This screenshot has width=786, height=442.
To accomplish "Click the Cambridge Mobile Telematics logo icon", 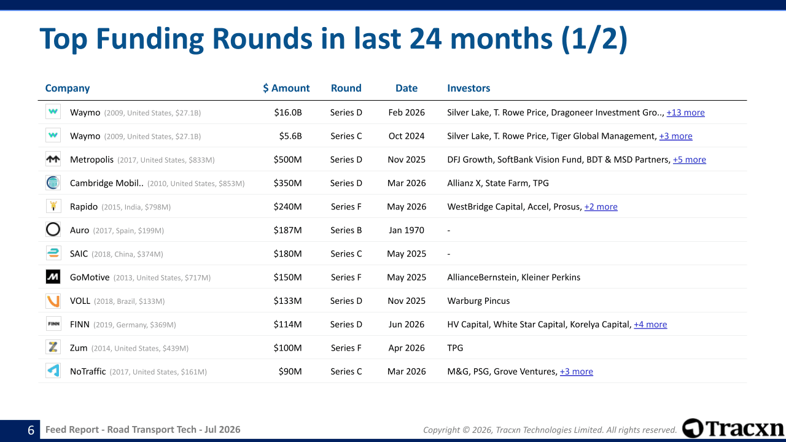I will (x=53, y=183).
